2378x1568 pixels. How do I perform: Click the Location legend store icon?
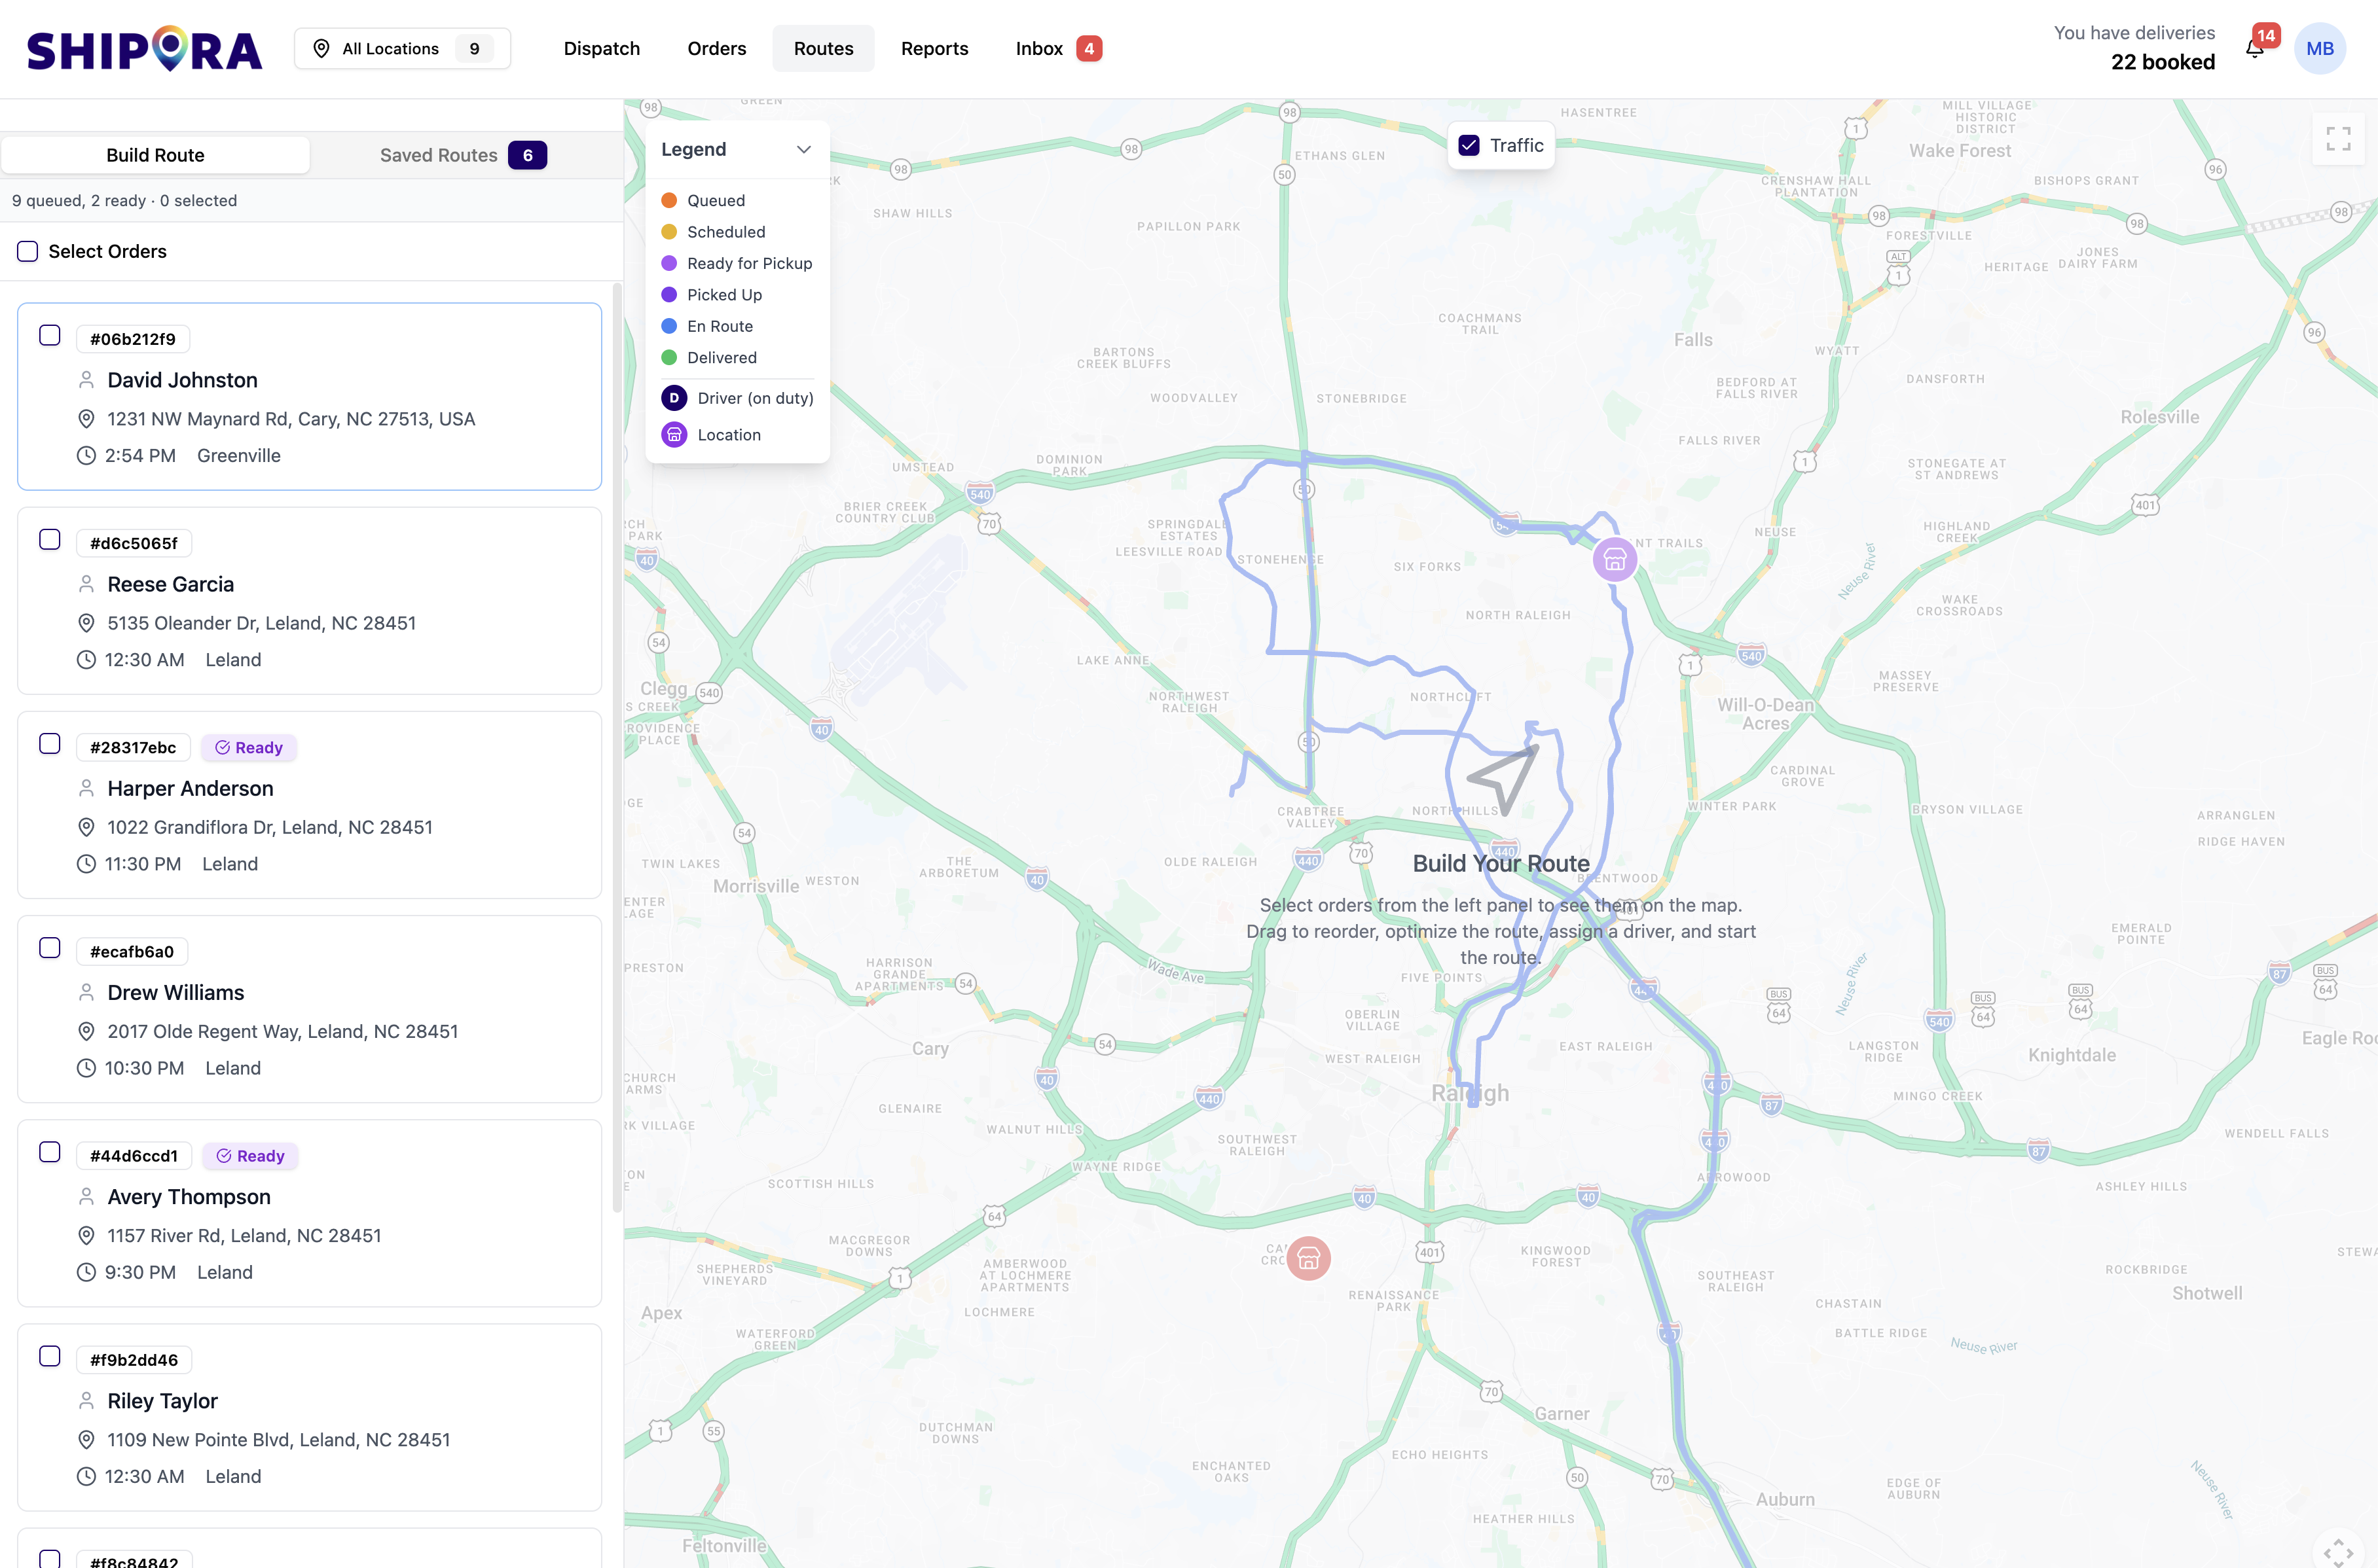tap(674, 435)
